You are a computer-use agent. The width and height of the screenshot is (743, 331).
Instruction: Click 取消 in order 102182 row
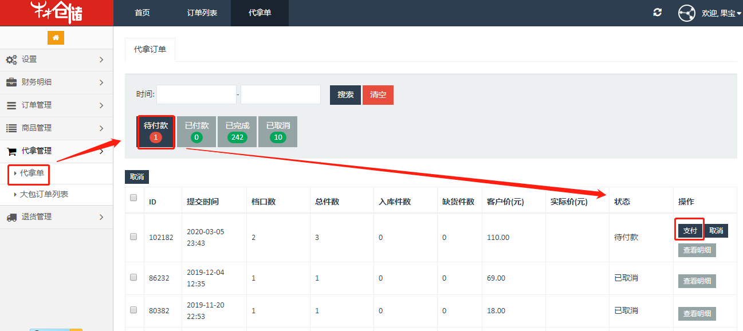coord(716,231)
